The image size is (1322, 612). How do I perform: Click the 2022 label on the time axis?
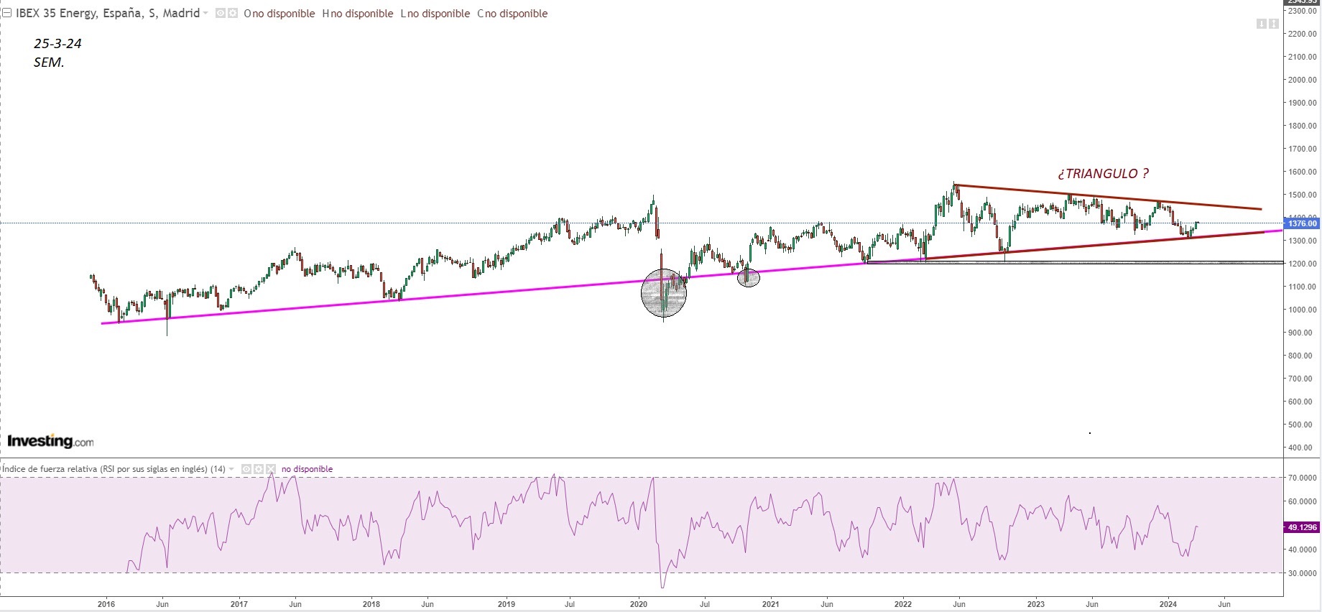click(x=903, y=604)
